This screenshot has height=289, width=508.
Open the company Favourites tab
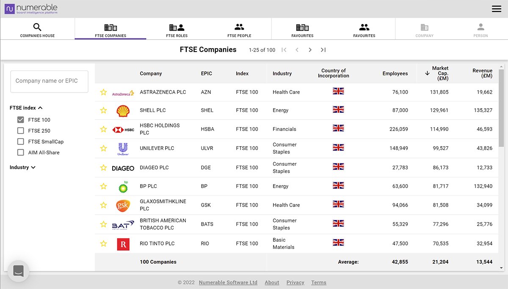pyautogui.click(x=302, y=29)
